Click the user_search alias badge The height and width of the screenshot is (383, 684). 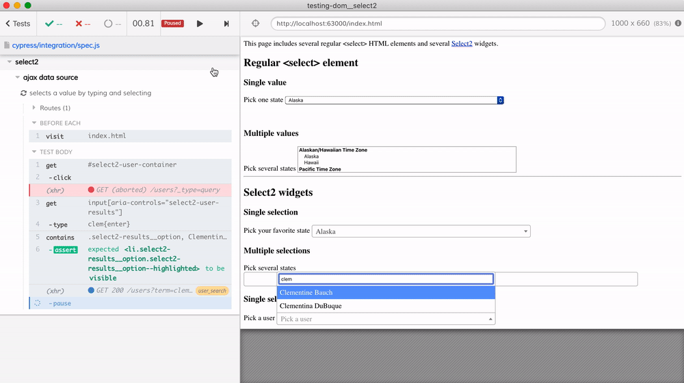point(211,291)
